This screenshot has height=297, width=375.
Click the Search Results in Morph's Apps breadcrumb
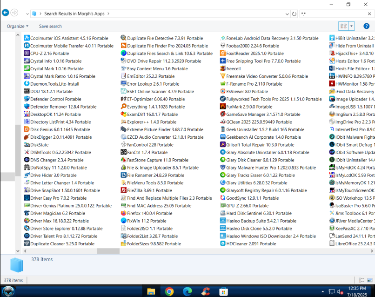[74, 13]
